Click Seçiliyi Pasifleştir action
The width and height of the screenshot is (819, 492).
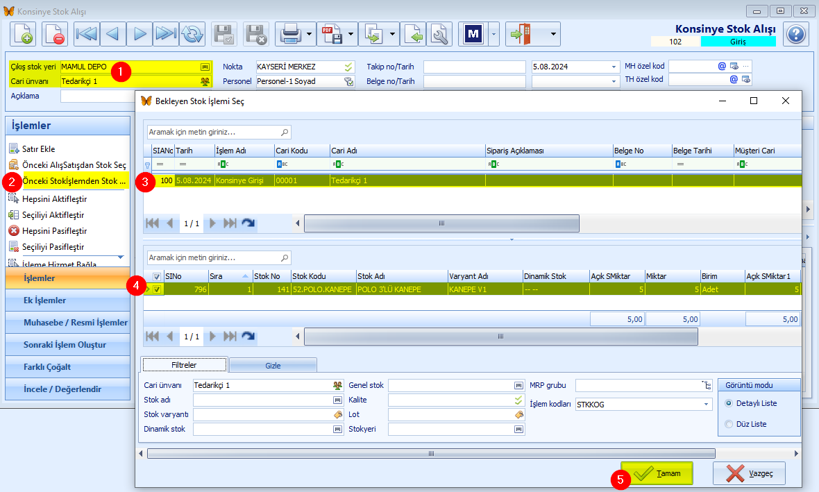[53, 247]
